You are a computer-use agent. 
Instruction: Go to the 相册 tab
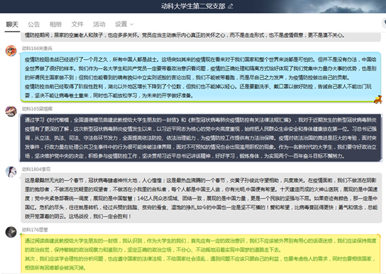tap(55, 24)
